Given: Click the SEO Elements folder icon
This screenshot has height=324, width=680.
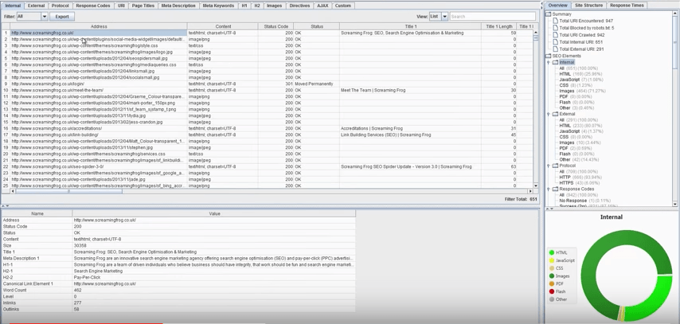Looking at the screenshot, I should coord(549,56).
